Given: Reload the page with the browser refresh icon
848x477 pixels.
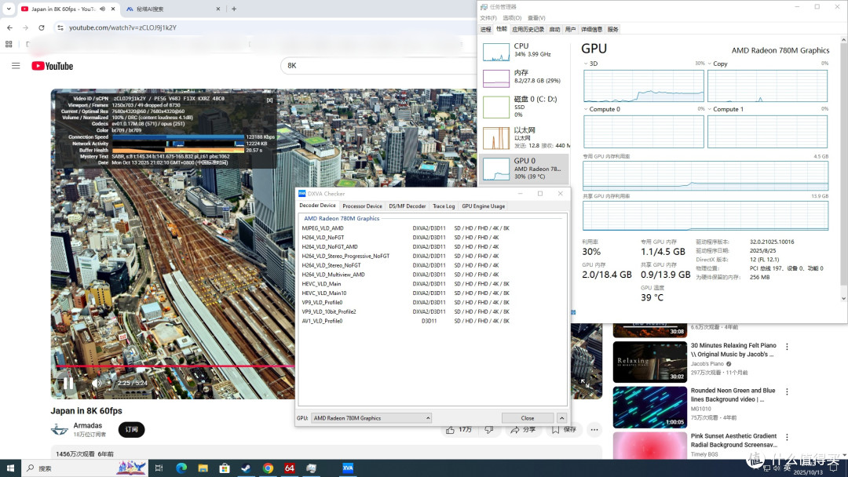Looking at the screenshot, I should click(x=41, y=27).
